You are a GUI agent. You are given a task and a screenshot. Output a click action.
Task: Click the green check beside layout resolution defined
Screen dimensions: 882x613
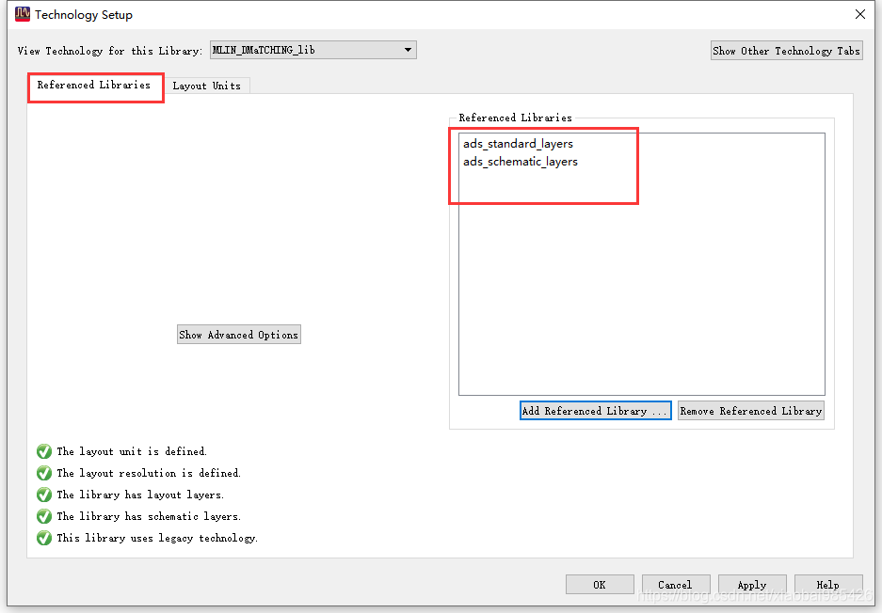click(44, 473)
